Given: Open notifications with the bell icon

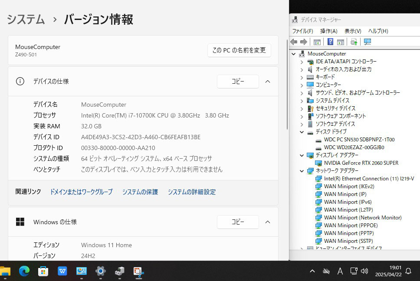Looking at the screenshot, I should tap(408, 271).
